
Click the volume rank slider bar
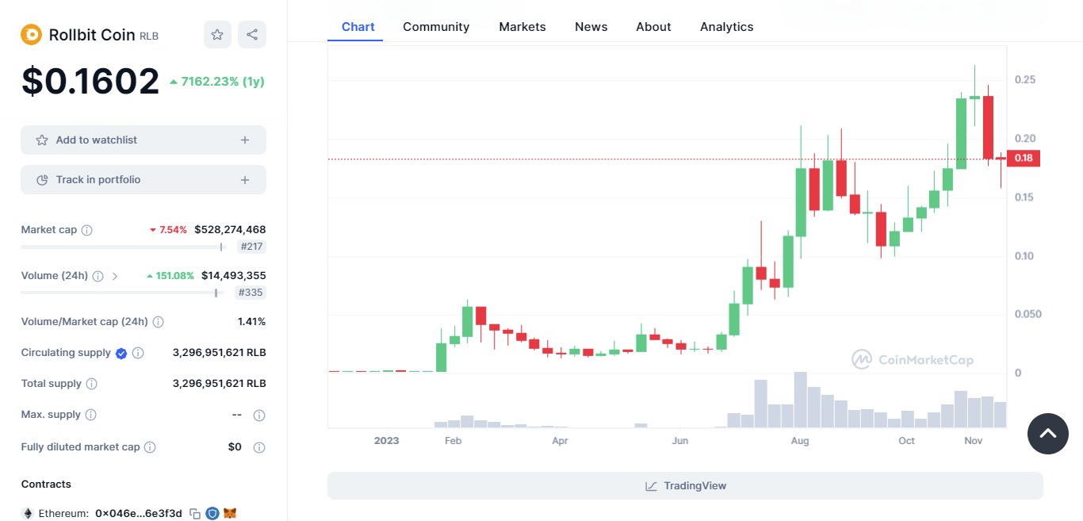(124, 293)
